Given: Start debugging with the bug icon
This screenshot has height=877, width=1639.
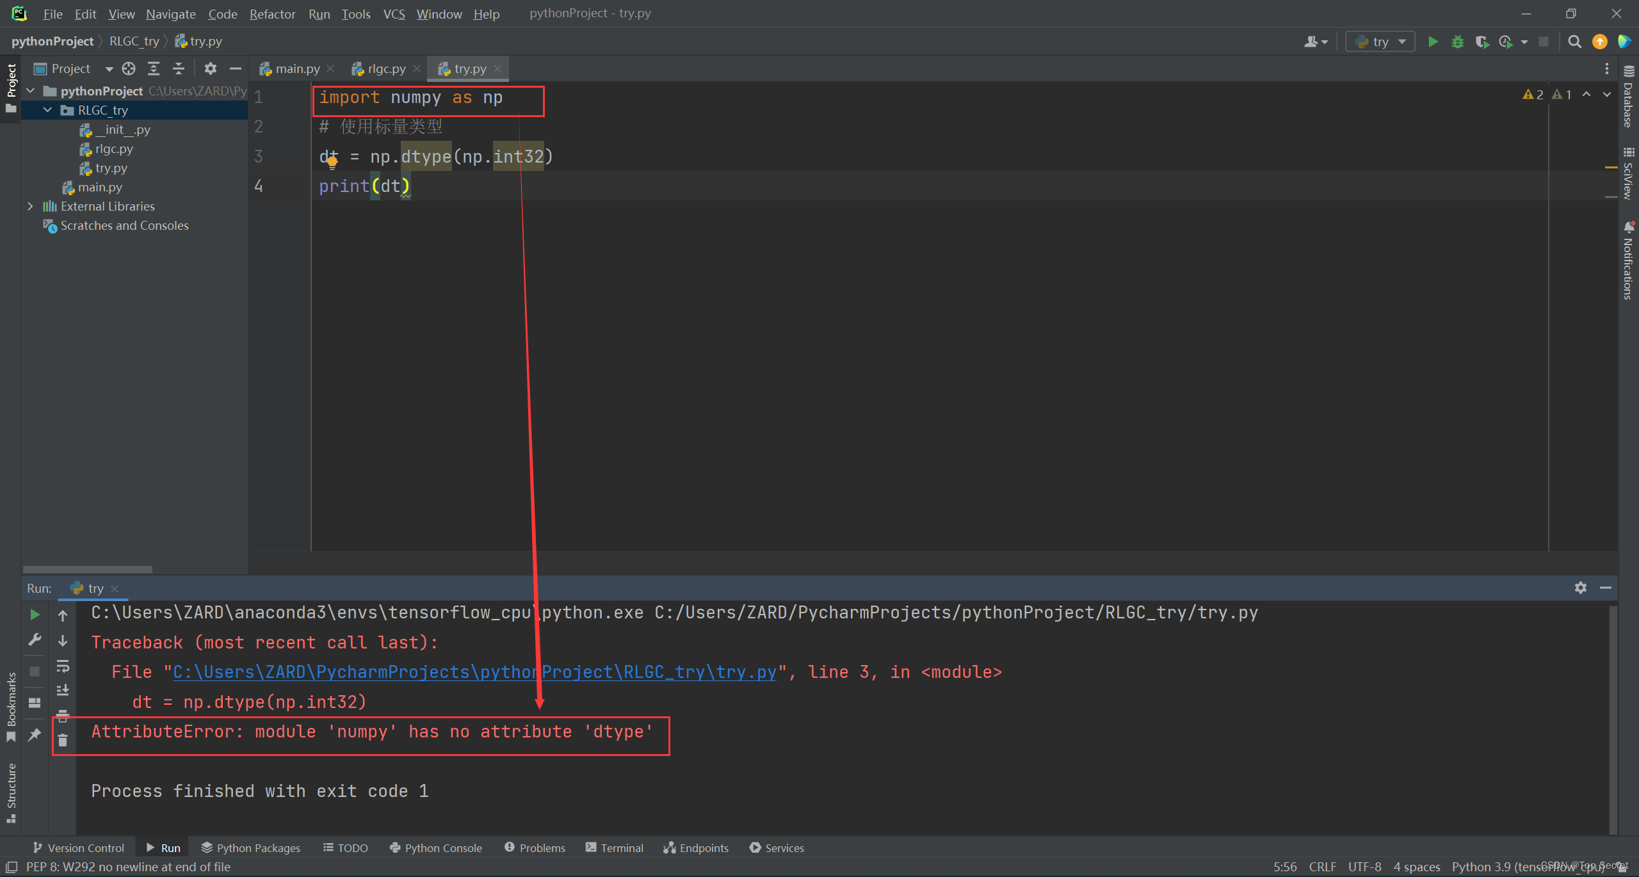Looking at the screenshot, I should click(x=1458, y=42).
